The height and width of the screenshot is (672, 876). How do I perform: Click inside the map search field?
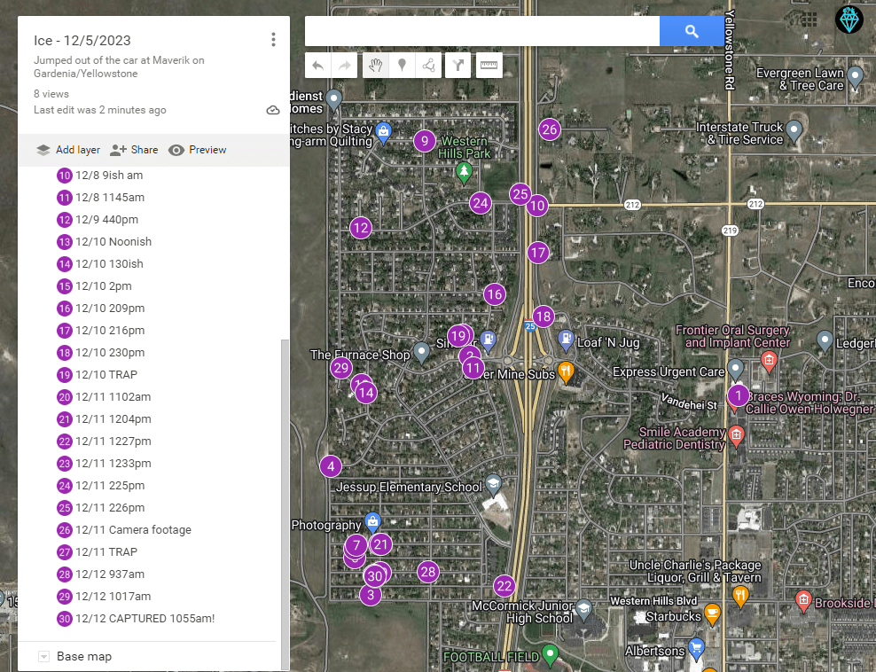point(481,32)
